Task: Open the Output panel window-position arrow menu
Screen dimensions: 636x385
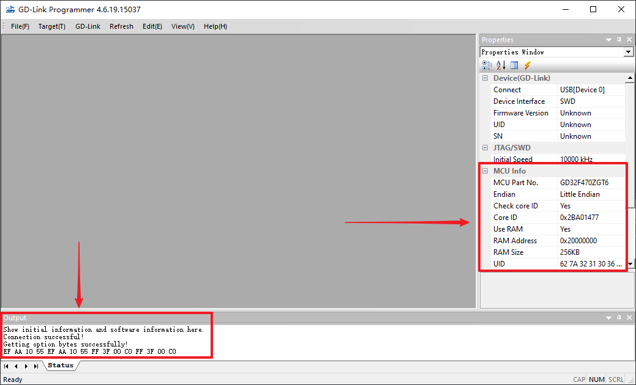Action: point(608,318)
